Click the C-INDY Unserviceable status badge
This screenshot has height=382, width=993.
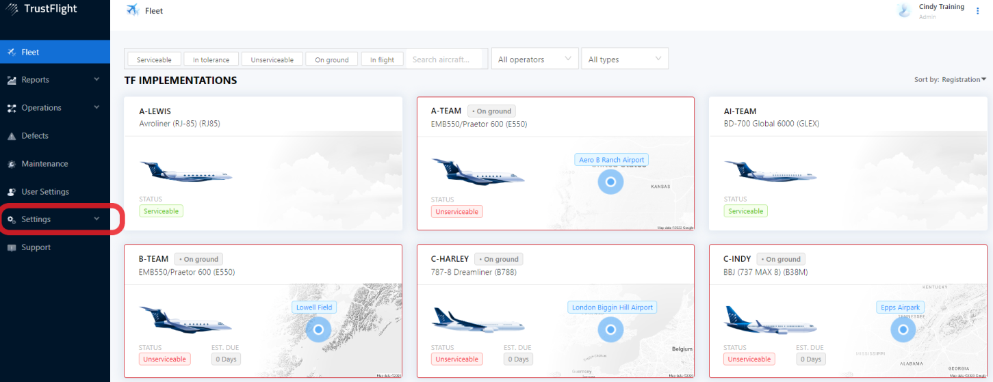pyautogui.click(x=749, y=359)
